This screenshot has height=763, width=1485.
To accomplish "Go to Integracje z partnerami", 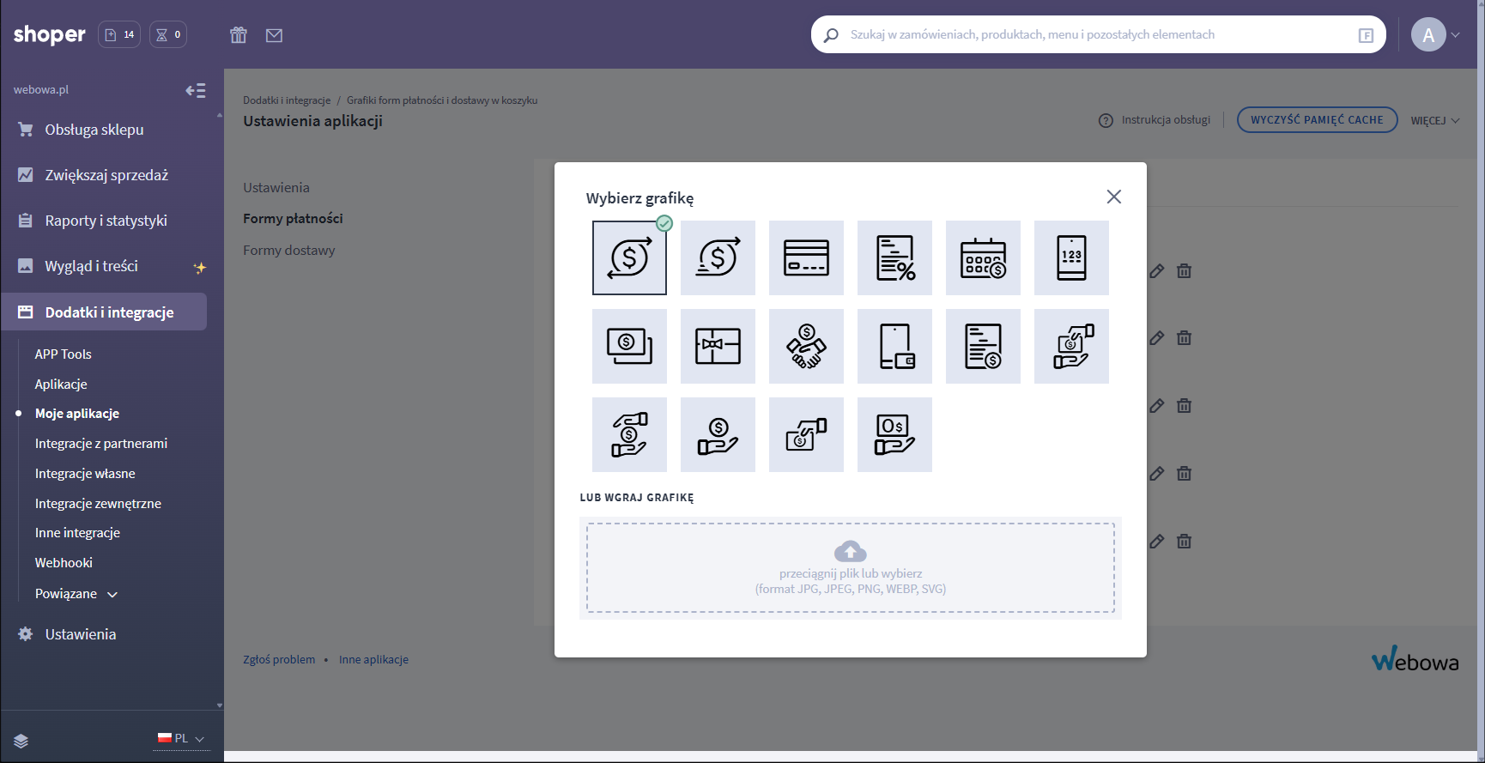I will coord(101,444).
